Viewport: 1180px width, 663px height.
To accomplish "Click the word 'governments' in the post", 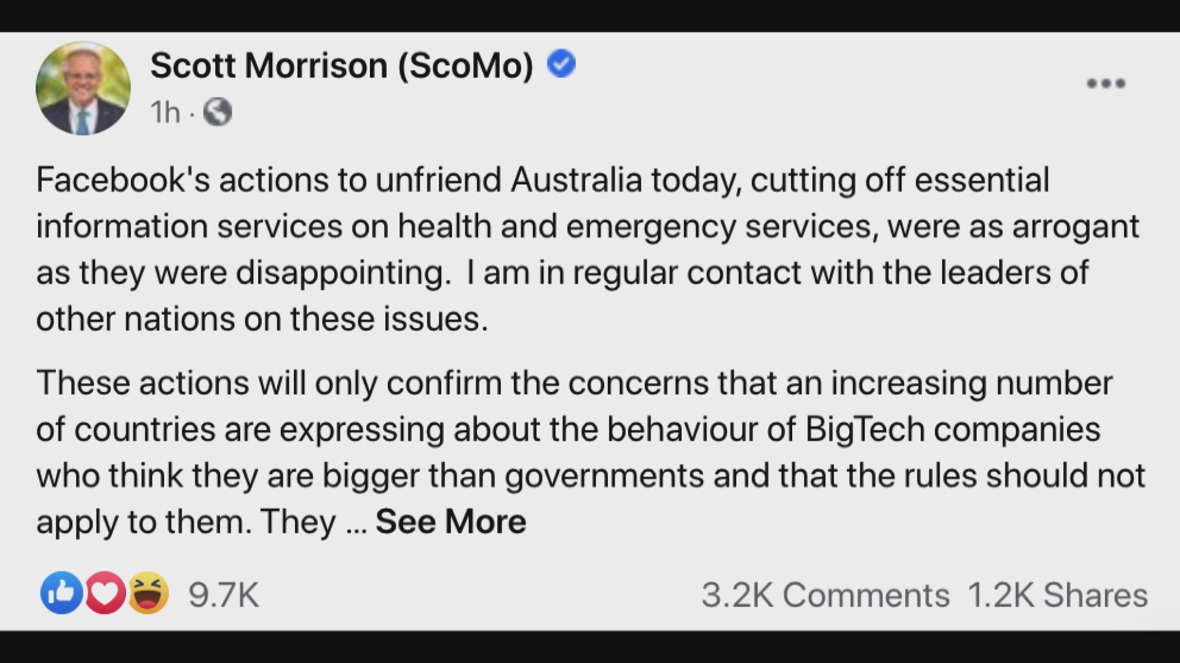I will [x=604, y=476].
